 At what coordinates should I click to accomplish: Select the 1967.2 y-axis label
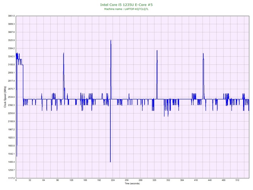11,129
